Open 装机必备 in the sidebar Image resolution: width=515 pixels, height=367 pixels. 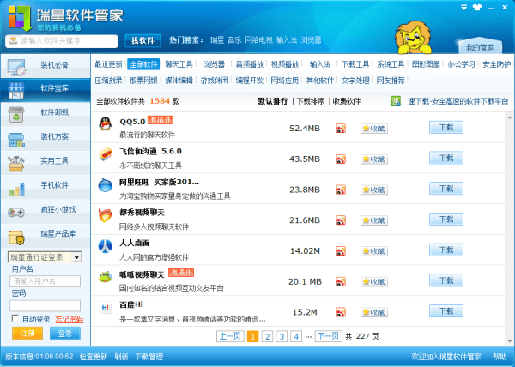[45, 65]
